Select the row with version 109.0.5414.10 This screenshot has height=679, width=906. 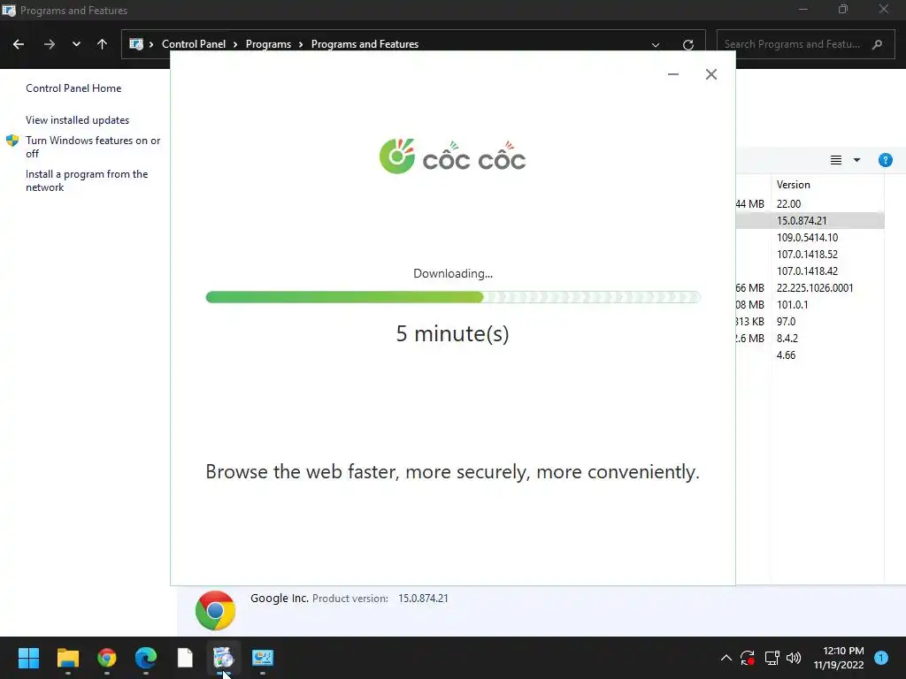[810, 237]
